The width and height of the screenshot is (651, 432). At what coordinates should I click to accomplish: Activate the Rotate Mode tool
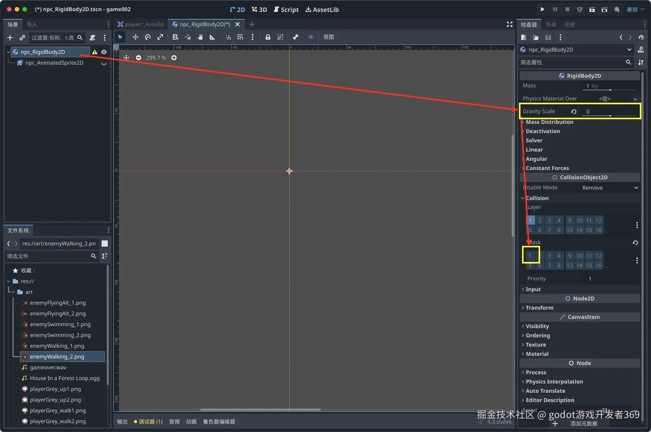(x=148, y=37)
